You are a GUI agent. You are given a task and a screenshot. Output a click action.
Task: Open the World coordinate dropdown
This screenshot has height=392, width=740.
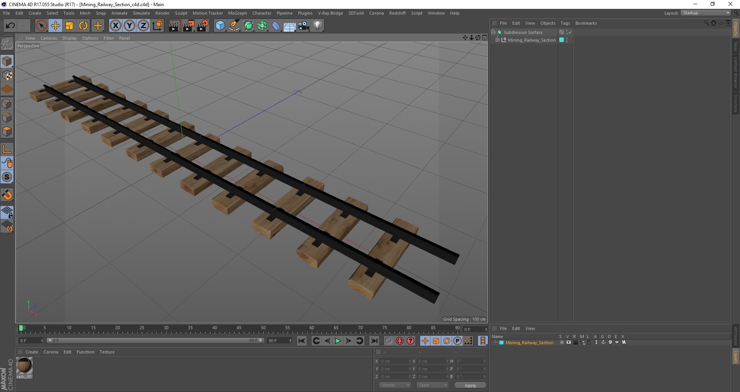(x=395, y=385)
